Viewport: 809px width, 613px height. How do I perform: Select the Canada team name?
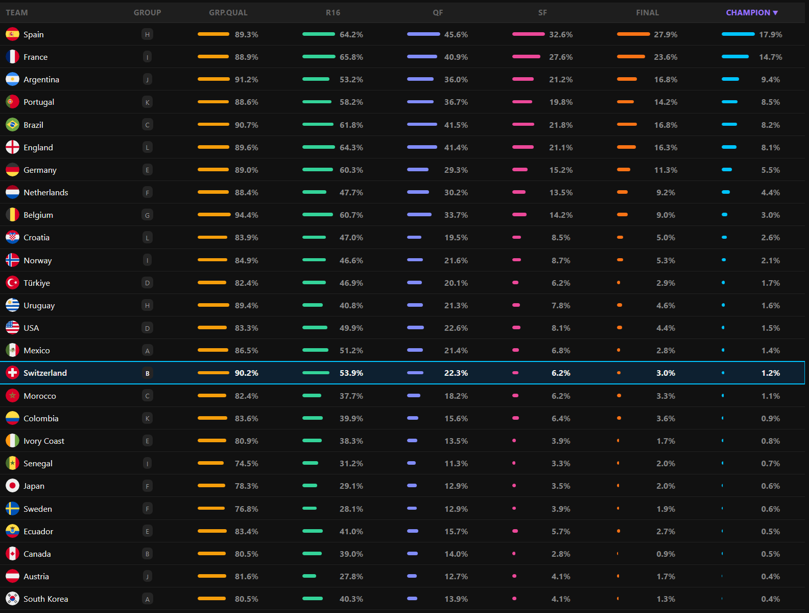37,554
